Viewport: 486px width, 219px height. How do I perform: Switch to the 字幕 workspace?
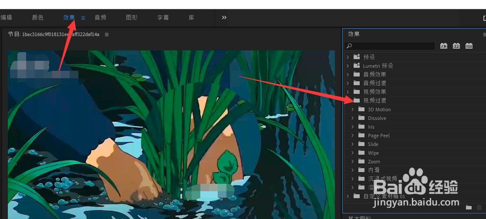click(163, 18)
